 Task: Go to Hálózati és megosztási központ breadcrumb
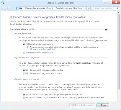[x=39, y=8]
